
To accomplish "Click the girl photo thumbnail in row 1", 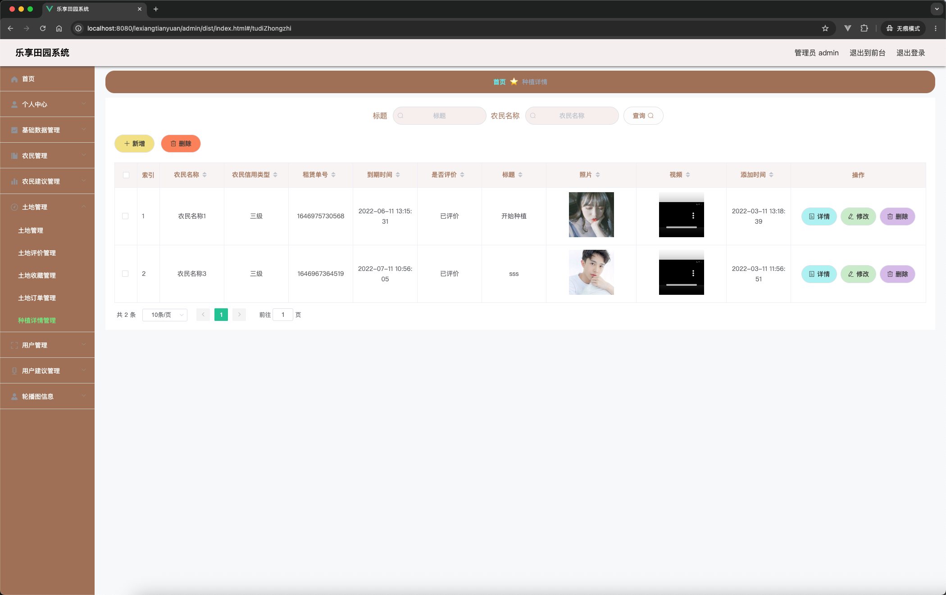I will (x=591, y=215).
